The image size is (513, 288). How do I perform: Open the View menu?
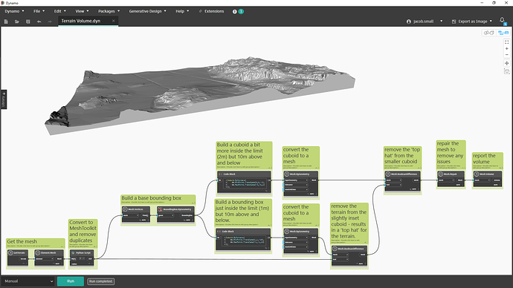[x=82, y=11]
